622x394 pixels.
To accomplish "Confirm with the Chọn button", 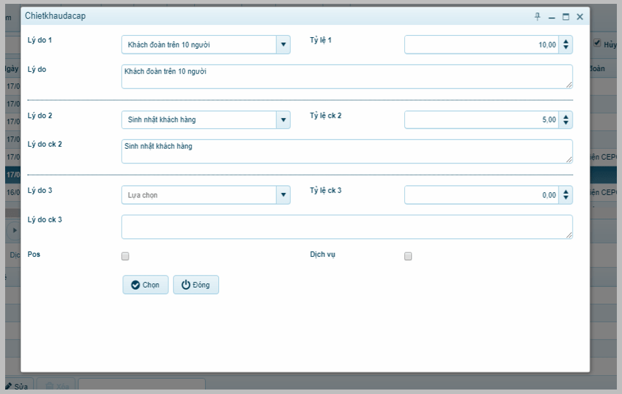I will point(145,285).
